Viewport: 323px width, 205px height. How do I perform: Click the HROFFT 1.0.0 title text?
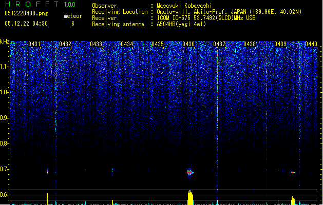(x=40, y=4)
